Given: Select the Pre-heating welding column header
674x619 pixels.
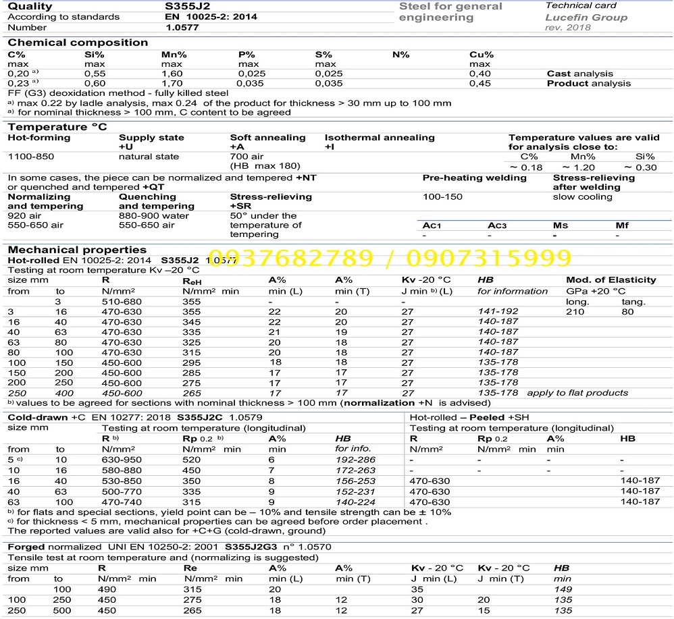Looking at the screenshot, I should pos(474,178).
